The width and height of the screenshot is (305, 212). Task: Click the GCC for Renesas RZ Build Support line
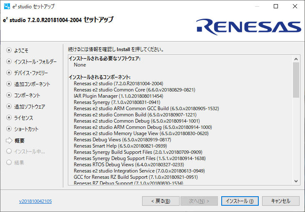[136, 177]
